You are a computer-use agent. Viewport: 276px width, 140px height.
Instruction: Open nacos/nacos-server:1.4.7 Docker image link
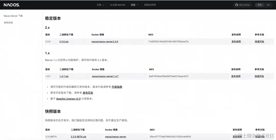(105, 76)
